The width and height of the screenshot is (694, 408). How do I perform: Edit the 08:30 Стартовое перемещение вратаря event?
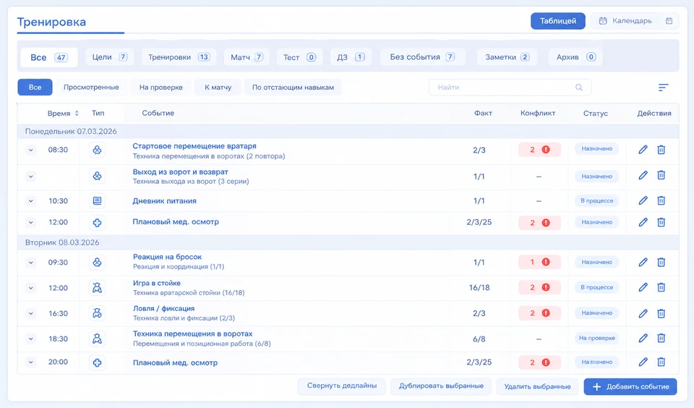pyautogui.click(x=643, y=150)
